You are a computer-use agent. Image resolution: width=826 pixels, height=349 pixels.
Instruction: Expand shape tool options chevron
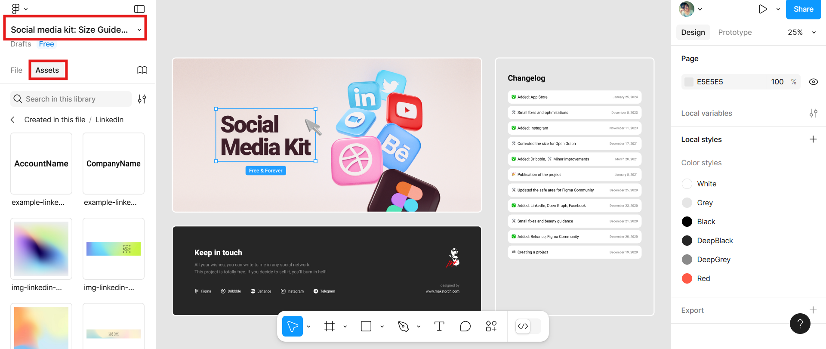tap(382, 327)
